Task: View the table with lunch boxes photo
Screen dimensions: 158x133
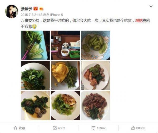Action: coord(65,45)
